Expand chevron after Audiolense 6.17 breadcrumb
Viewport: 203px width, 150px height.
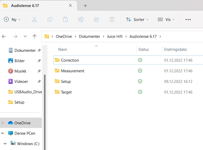coord(160,37)
